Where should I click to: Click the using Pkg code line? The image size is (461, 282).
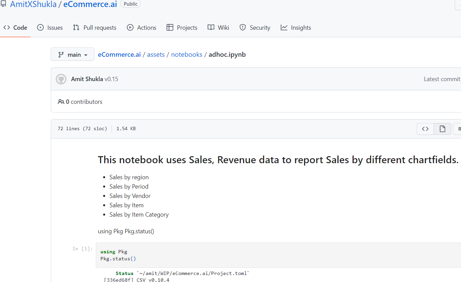(x=114, y=252)
